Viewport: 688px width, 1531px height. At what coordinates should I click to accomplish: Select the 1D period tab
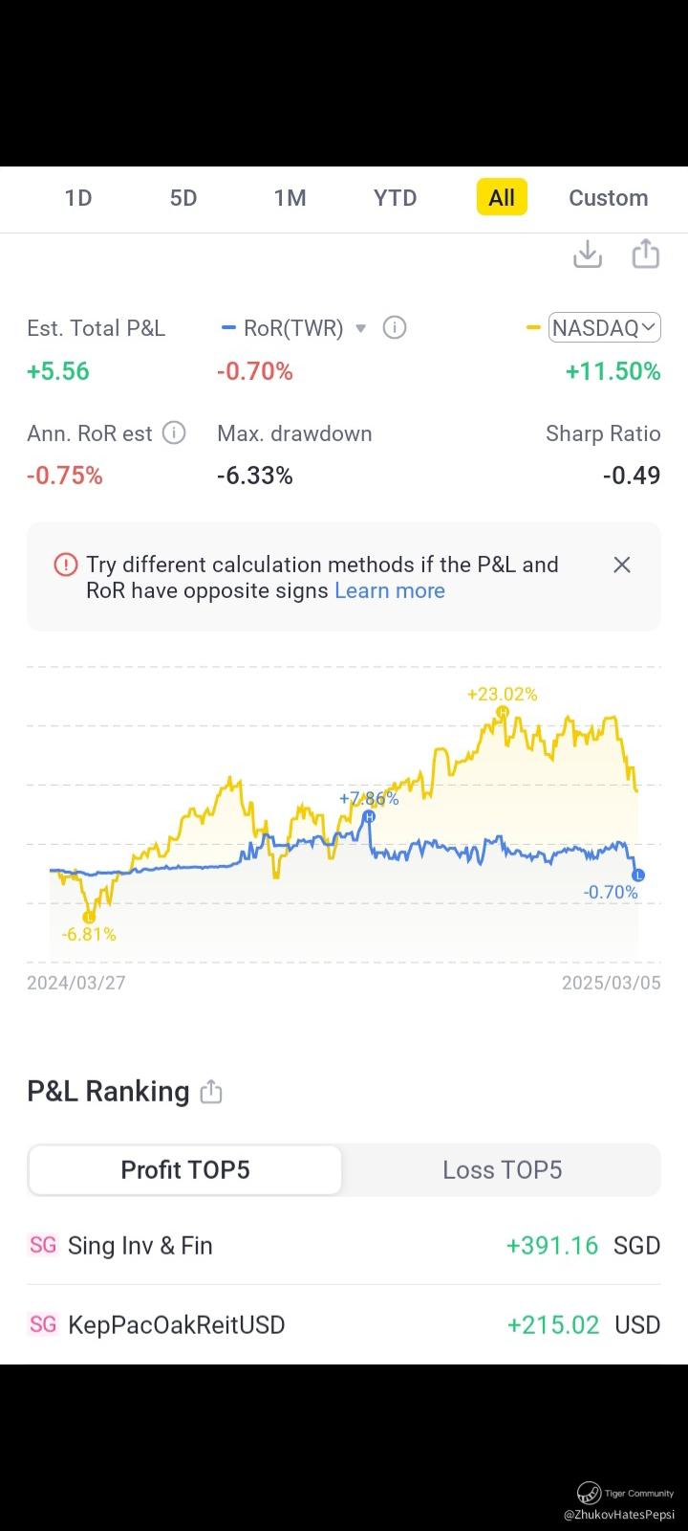(78, 198)
